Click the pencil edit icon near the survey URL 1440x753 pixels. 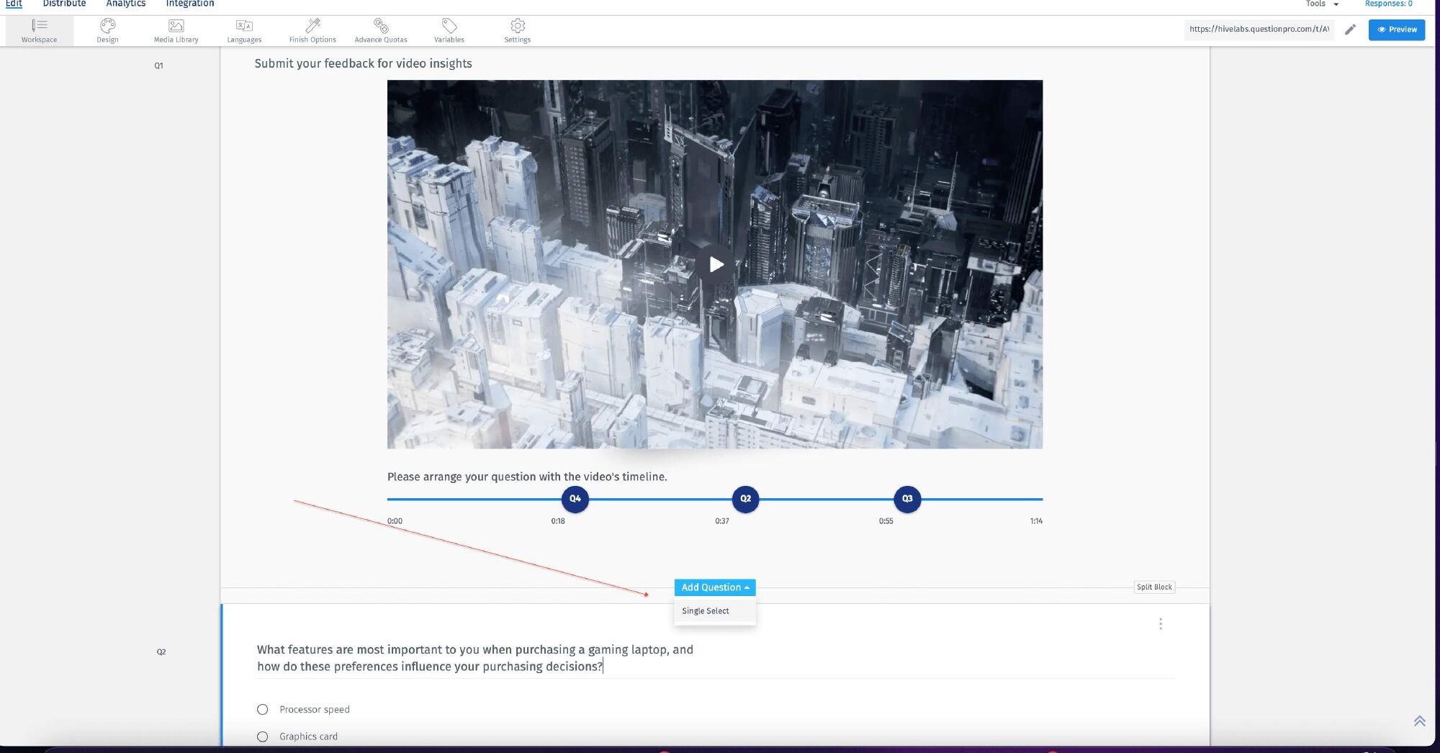point(1350,30)
